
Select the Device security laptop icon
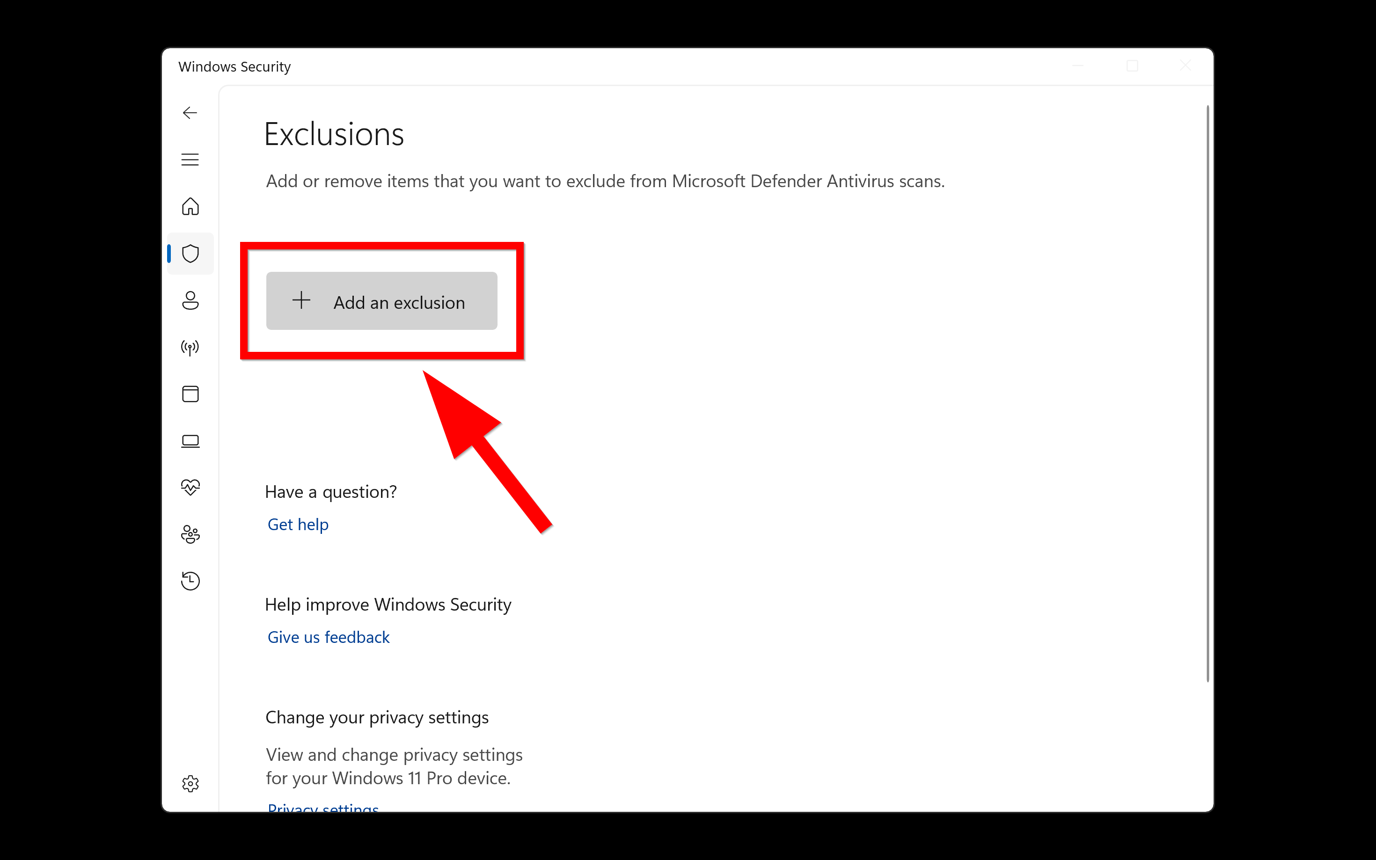click(x=190, y=441)
